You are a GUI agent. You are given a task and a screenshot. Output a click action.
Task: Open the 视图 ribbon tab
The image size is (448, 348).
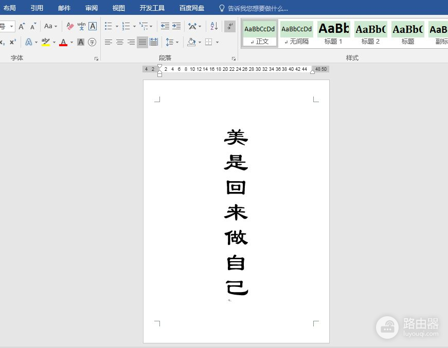coord(119,8)
